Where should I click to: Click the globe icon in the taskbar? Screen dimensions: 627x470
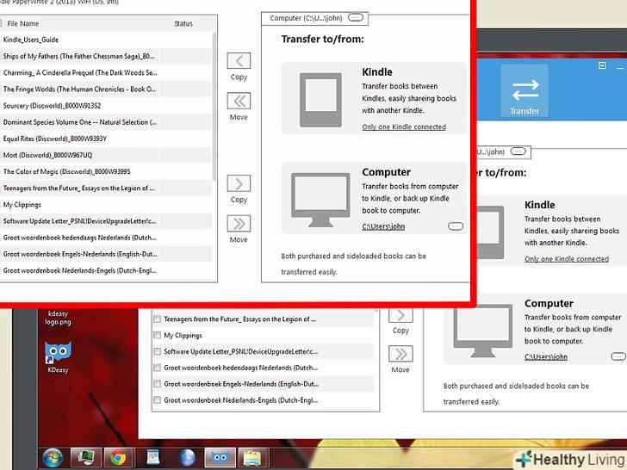(187, 458)
